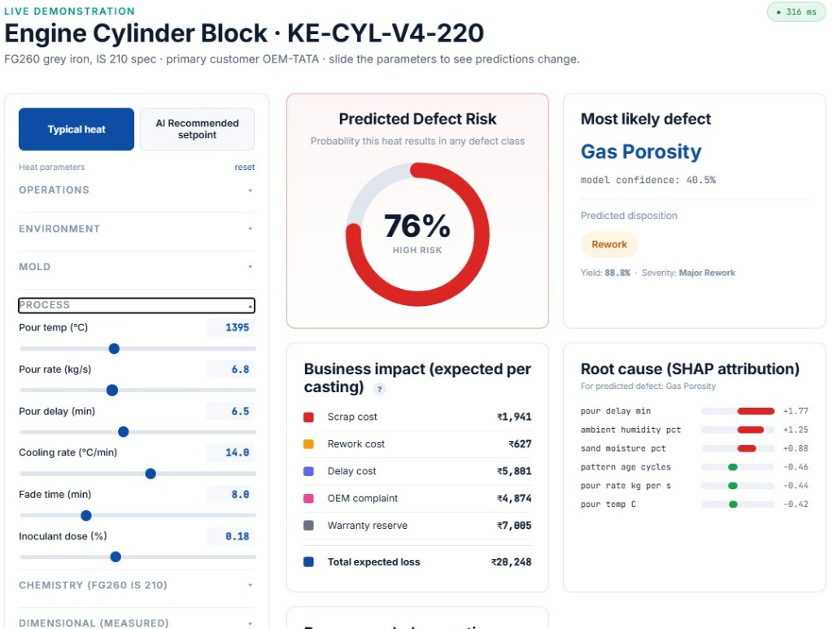Viewport: 833px width, 629px height.
Task: Click the reset link for heat parameters
Action: [x=244, y=168]
